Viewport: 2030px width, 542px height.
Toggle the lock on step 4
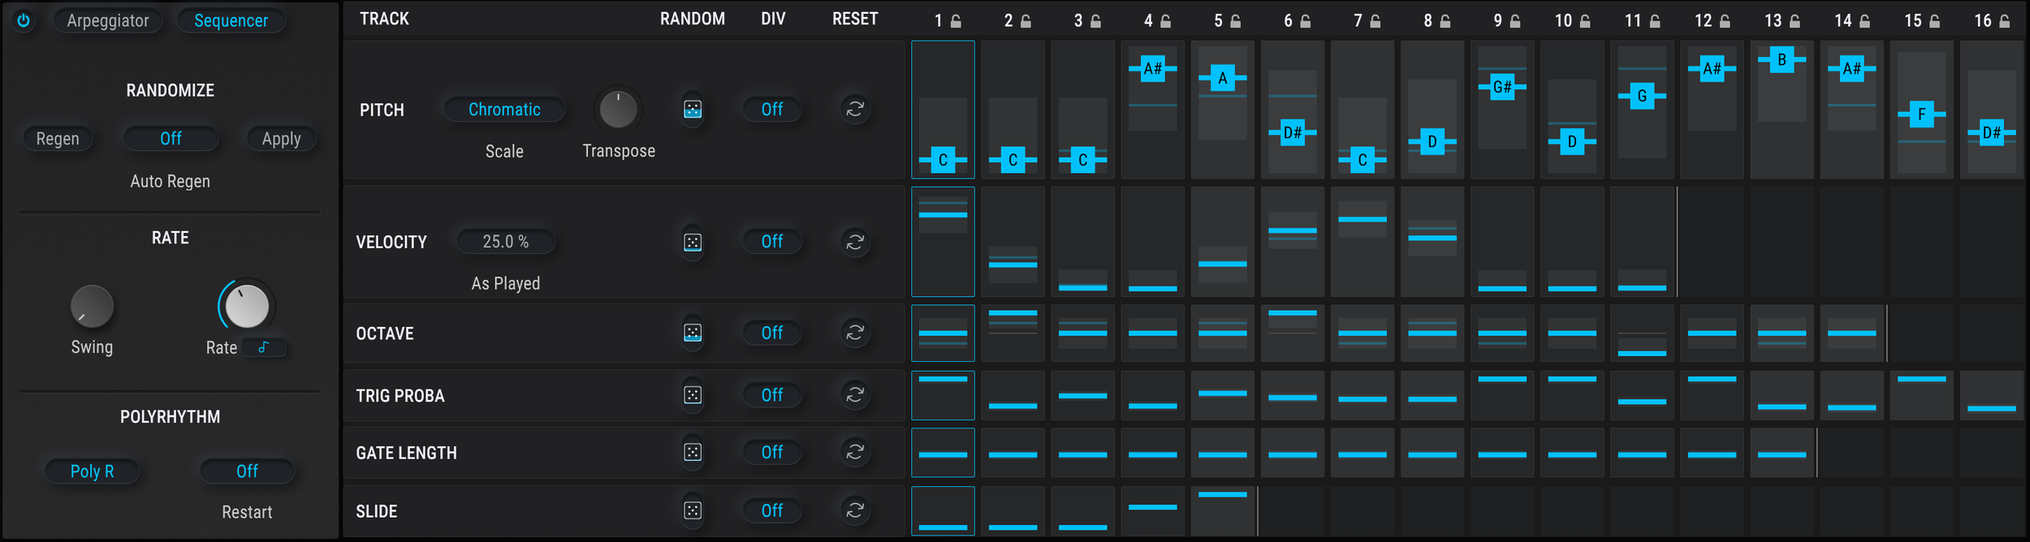tap(1165, 21)
